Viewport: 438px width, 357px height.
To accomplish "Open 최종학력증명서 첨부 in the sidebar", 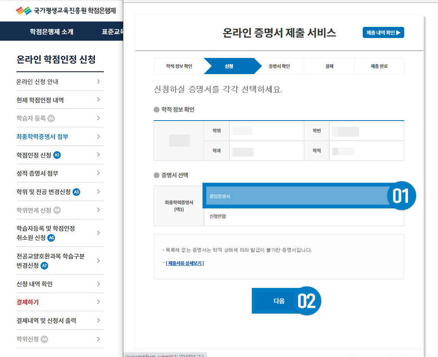I will 42,137.
